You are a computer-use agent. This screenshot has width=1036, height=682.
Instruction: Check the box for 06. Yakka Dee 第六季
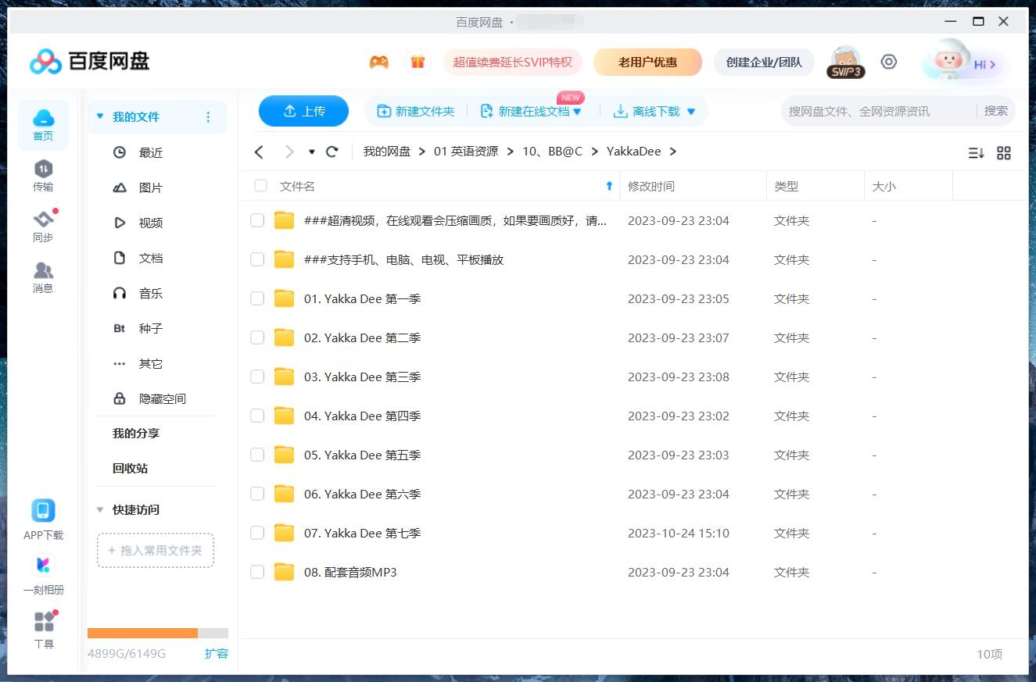[257, 494]
